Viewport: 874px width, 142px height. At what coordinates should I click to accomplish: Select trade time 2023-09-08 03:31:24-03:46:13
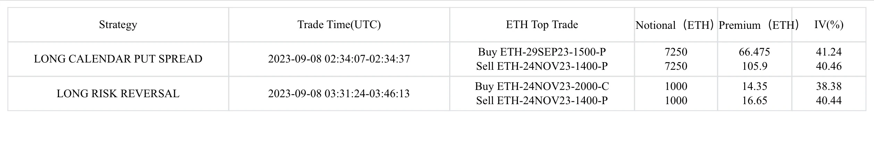(x=339, y=93)
